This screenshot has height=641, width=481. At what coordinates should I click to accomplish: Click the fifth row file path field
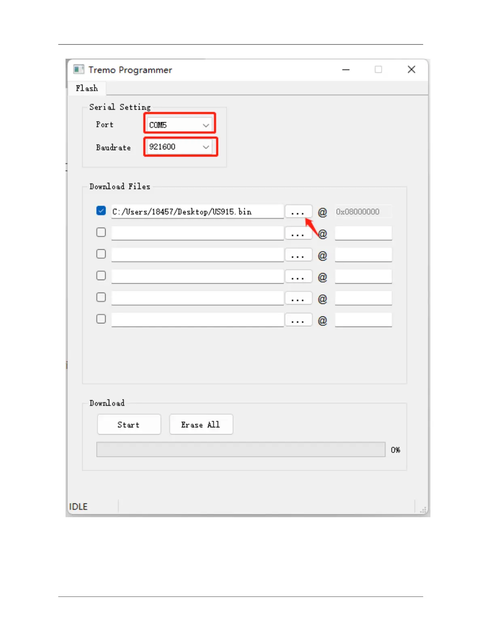(x=197, y=298)
